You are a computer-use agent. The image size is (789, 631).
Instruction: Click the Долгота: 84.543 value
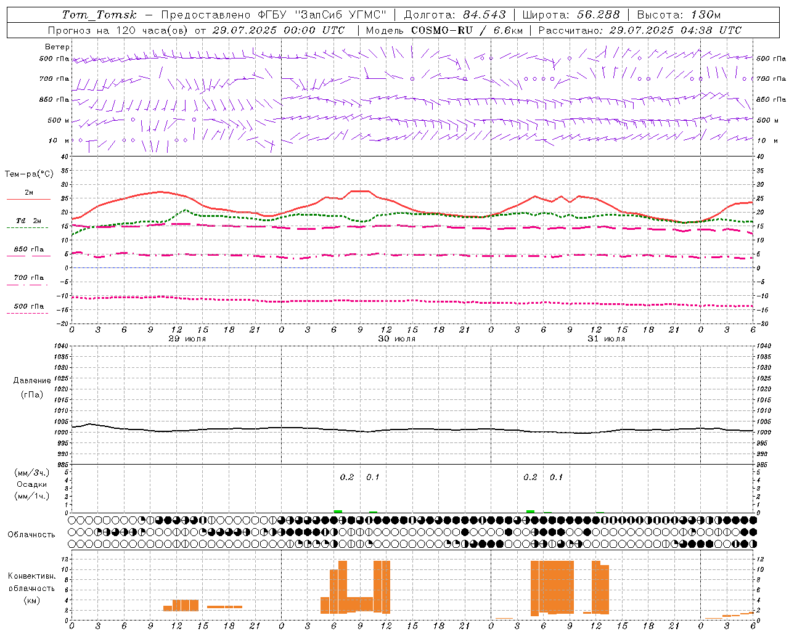point(455,15)
